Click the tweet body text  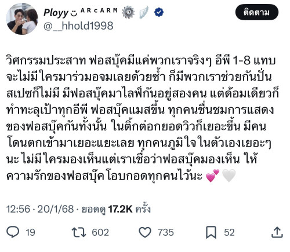click(x=142, y=118)
